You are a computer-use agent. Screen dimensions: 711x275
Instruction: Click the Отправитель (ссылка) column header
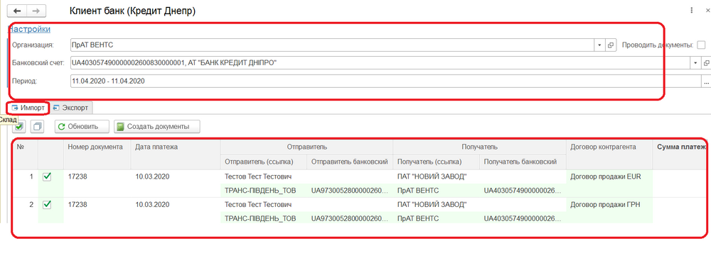coord(263,162)
